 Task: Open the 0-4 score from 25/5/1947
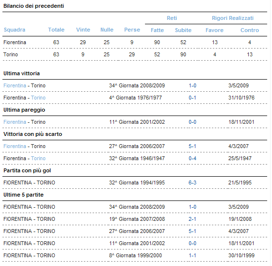tap(192, 159)
